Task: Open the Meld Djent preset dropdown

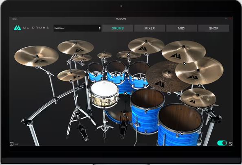Action: click(x=77, y=28)
